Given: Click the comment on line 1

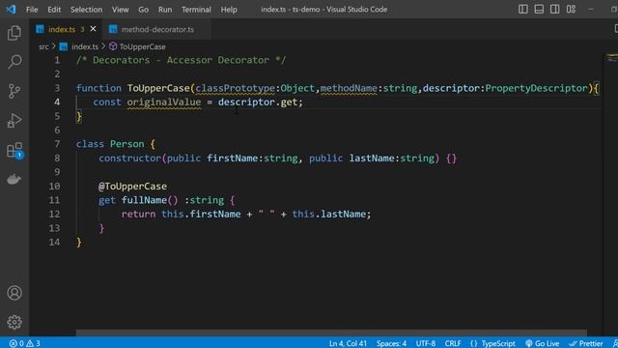Looking at the screenshot, I should pyautogui.click(x=181, y=60).
